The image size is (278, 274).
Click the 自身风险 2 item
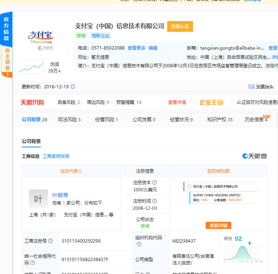click(69, 102)
